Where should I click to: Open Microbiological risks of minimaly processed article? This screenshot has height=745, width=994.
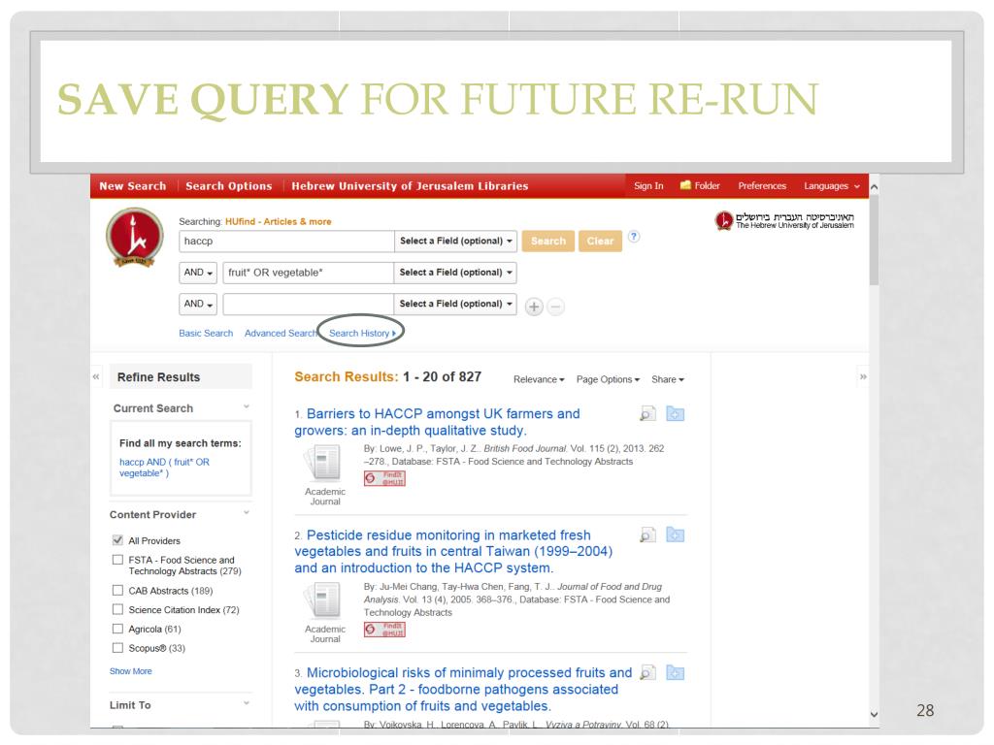[x=463, y=690]
